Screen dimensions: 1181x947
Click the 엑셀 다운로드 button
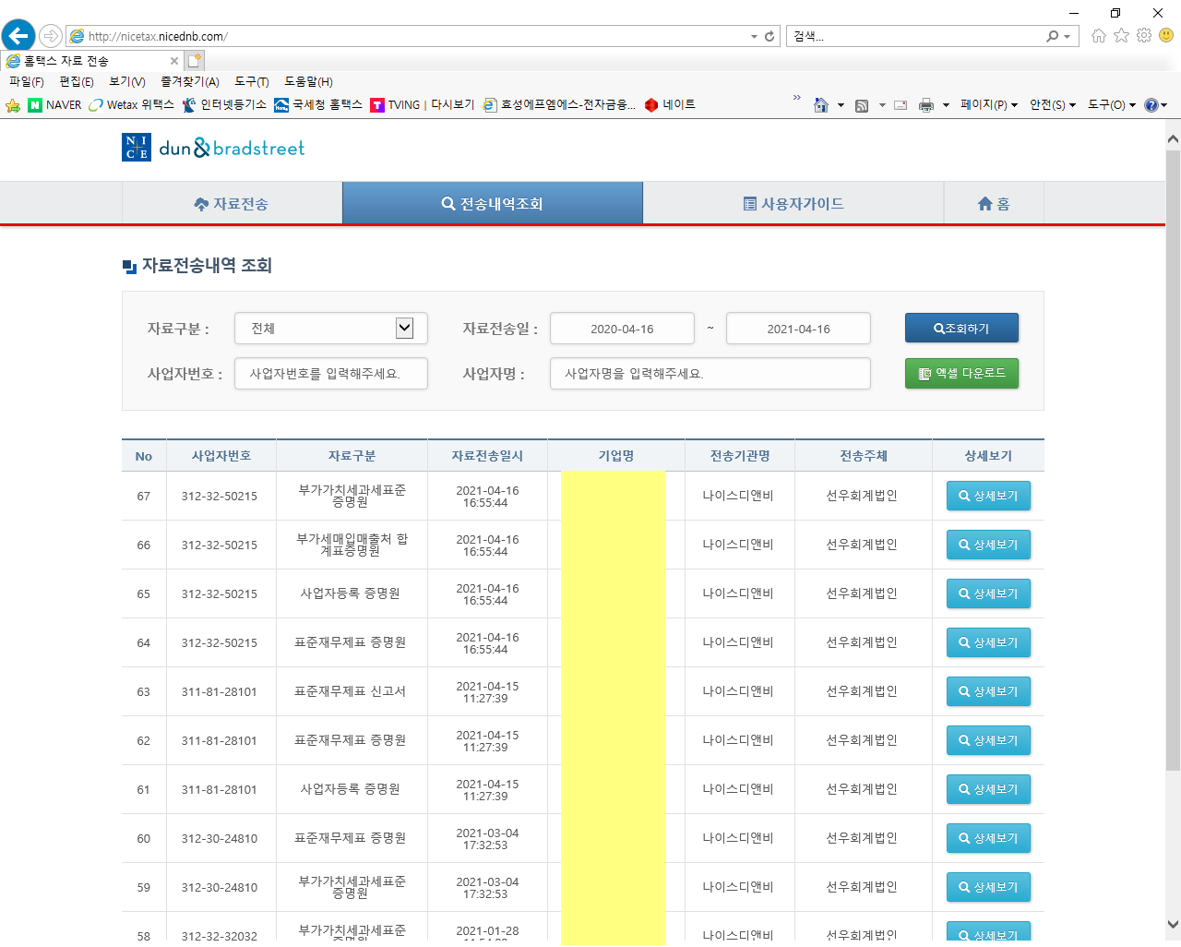[961, 374]
